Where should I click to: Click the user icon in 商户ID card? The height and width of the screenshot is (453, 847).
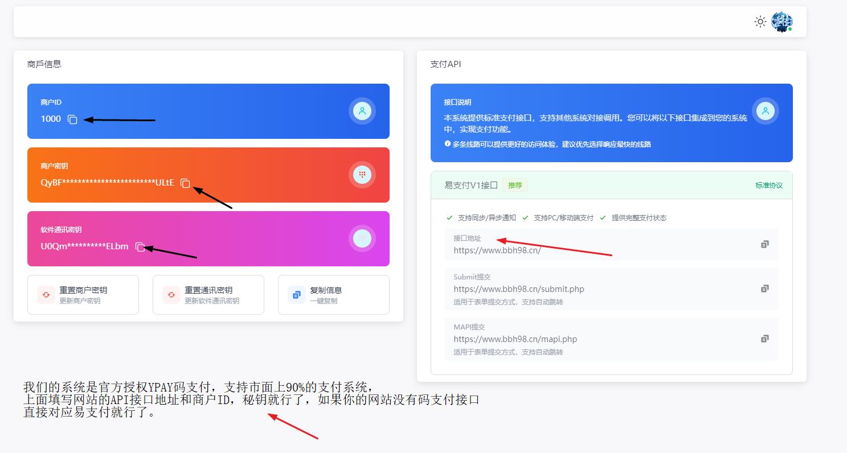pyautogui.click(x=362, y=111)
